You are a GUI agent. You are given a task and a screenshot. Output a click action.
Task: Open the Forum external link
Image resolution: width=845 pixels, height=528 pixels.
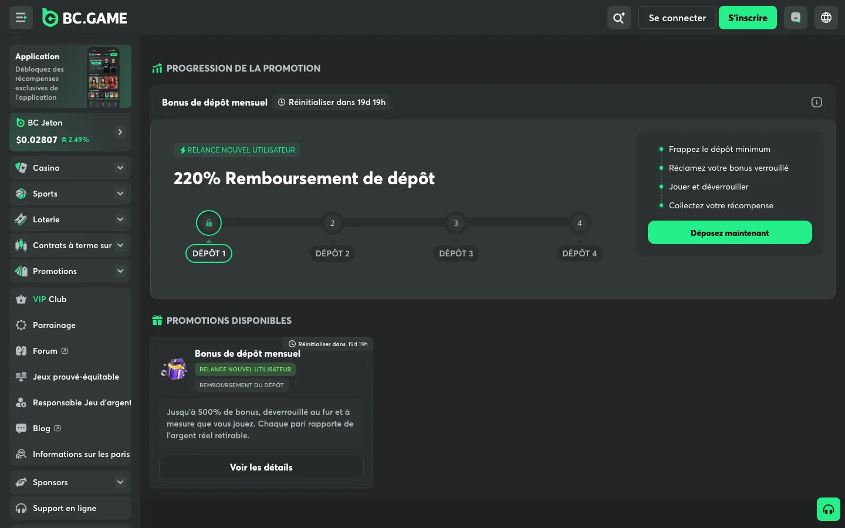pos(65,351)
